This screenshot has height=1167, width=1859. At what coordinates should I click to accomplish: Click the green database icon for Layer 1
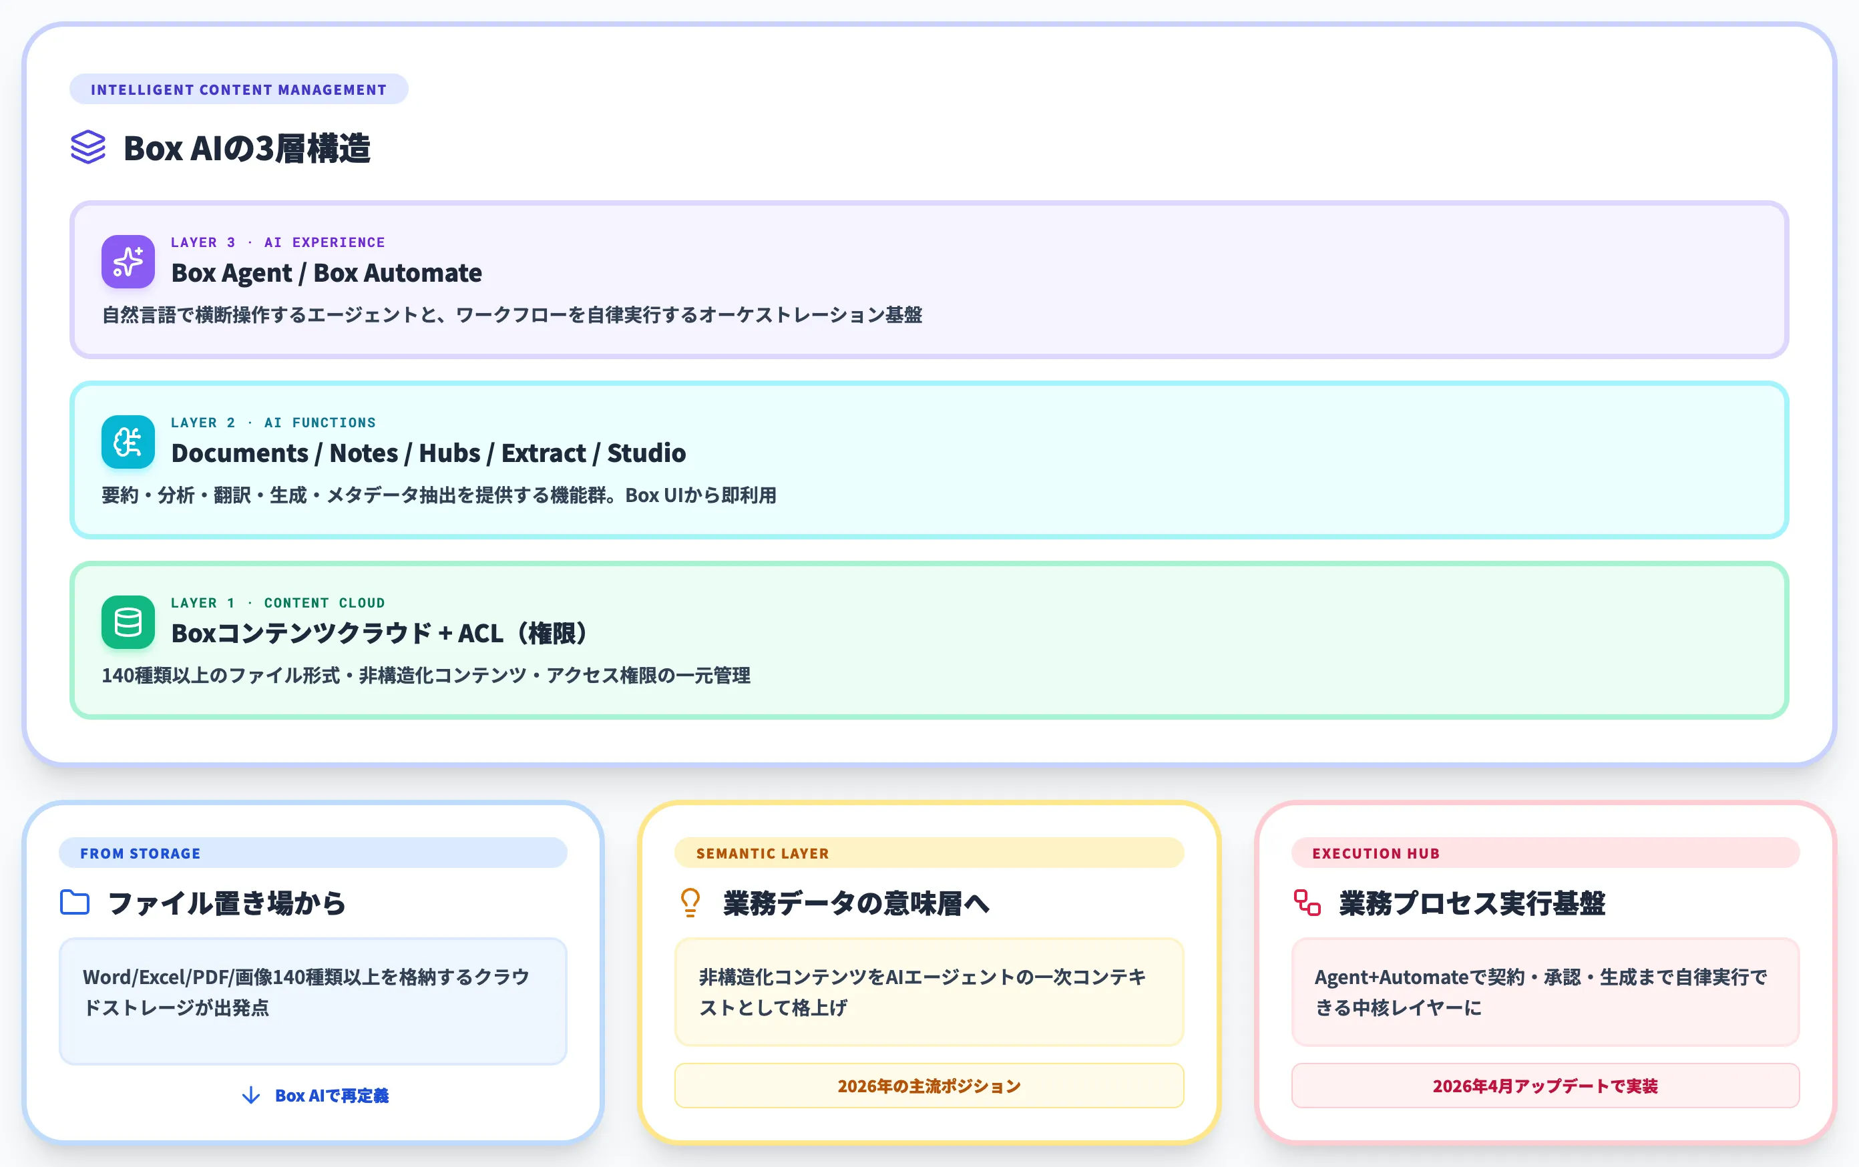(x=128, y=622)
